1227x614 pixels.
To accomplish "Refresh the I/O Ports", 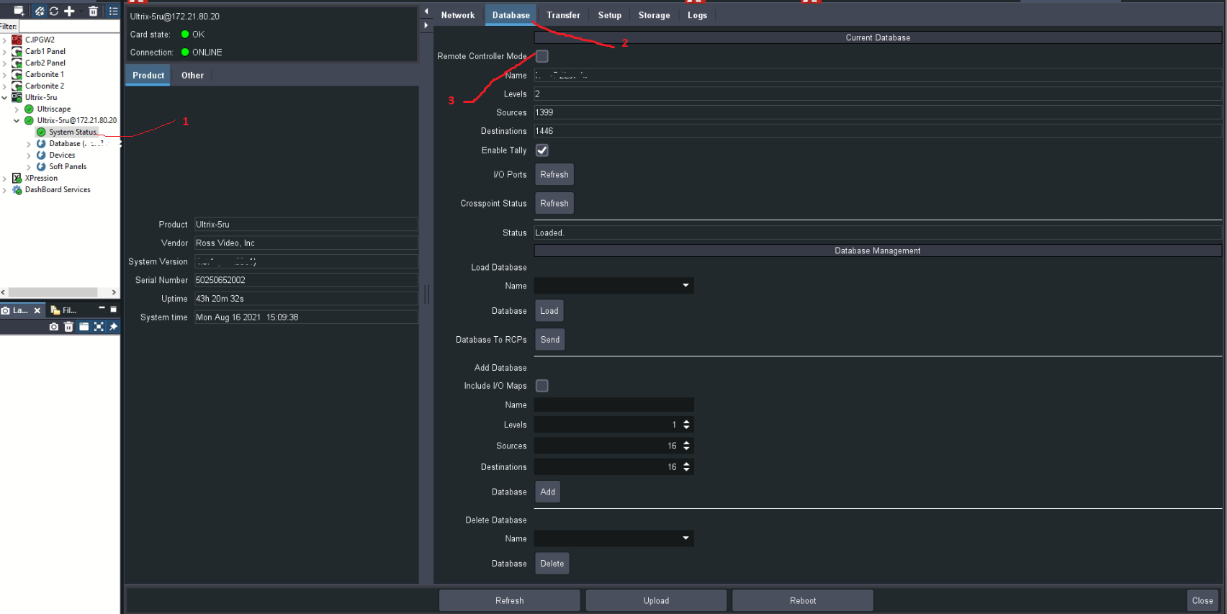I will [x=554, y=175].
